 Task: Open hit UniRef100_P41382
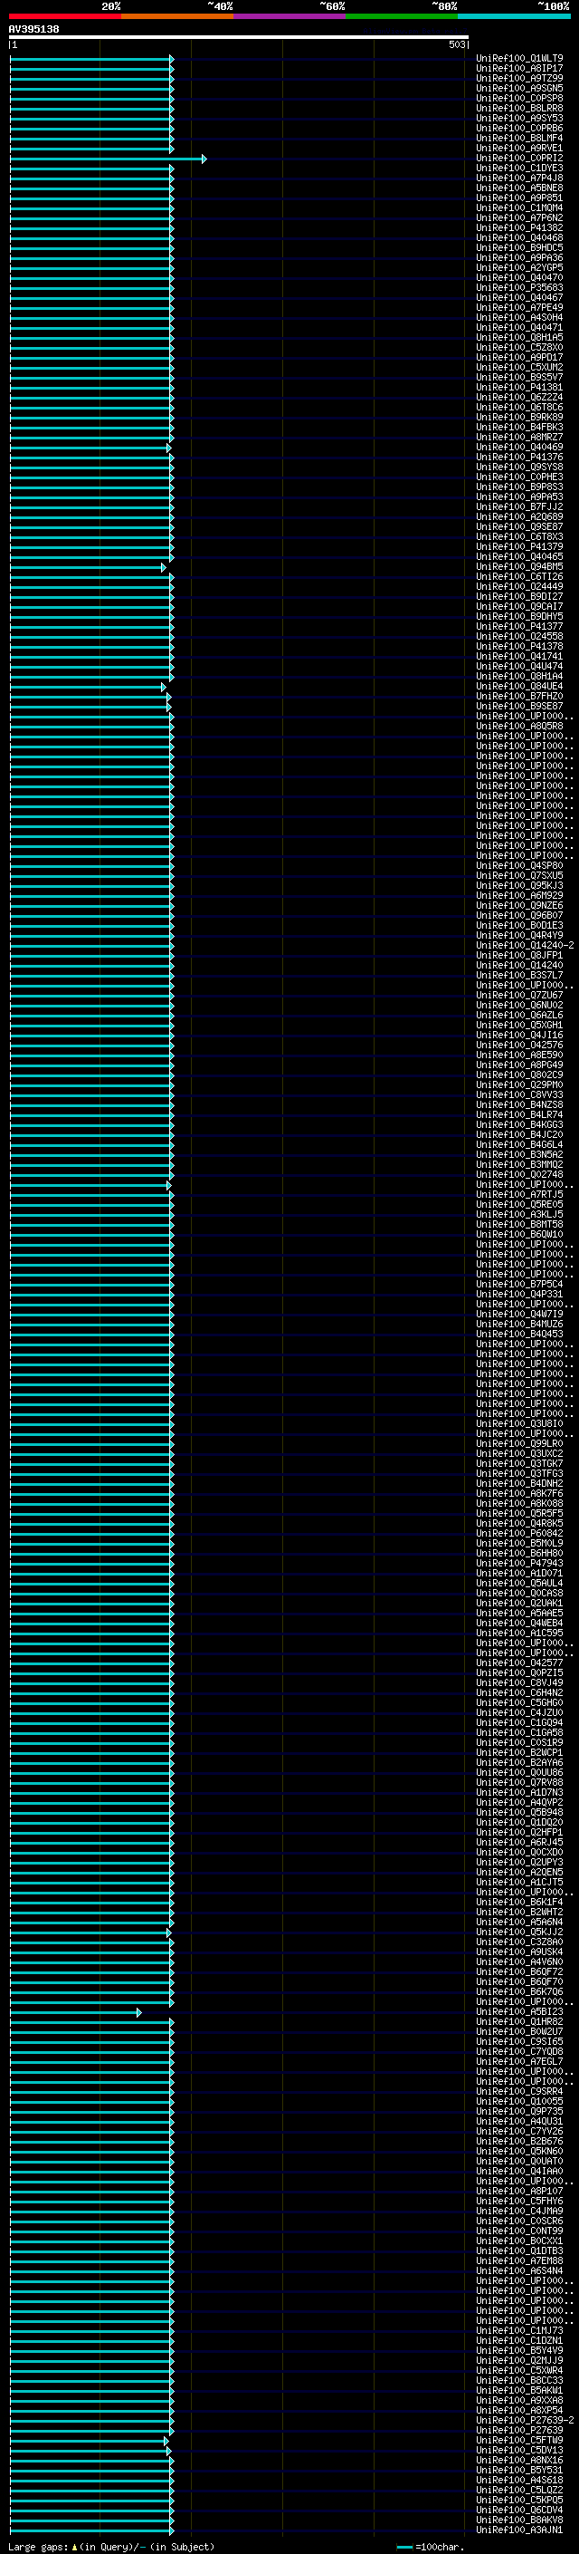point(519,228)
